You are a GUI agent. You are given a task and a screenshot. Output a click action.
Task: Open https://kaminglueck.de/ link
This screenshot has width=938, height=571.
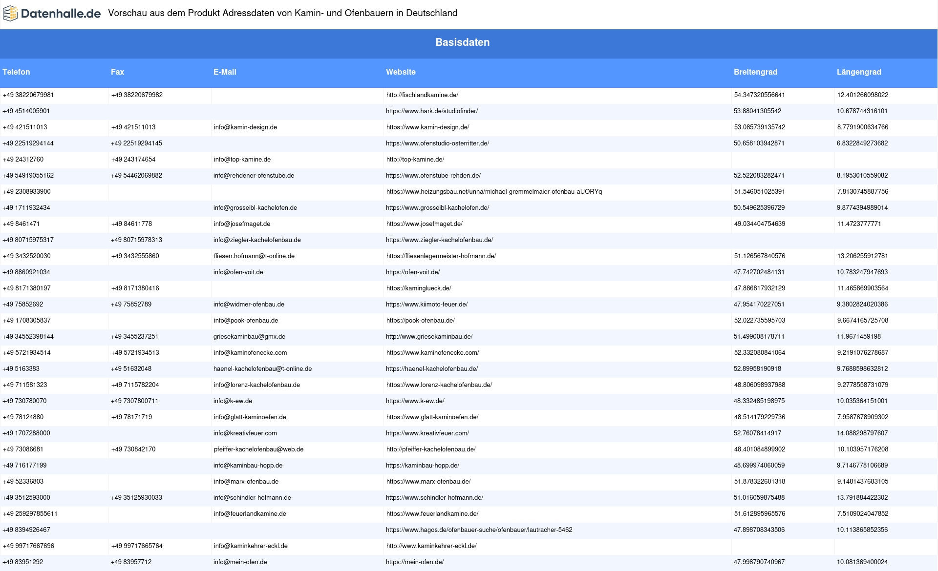point(419,288)
